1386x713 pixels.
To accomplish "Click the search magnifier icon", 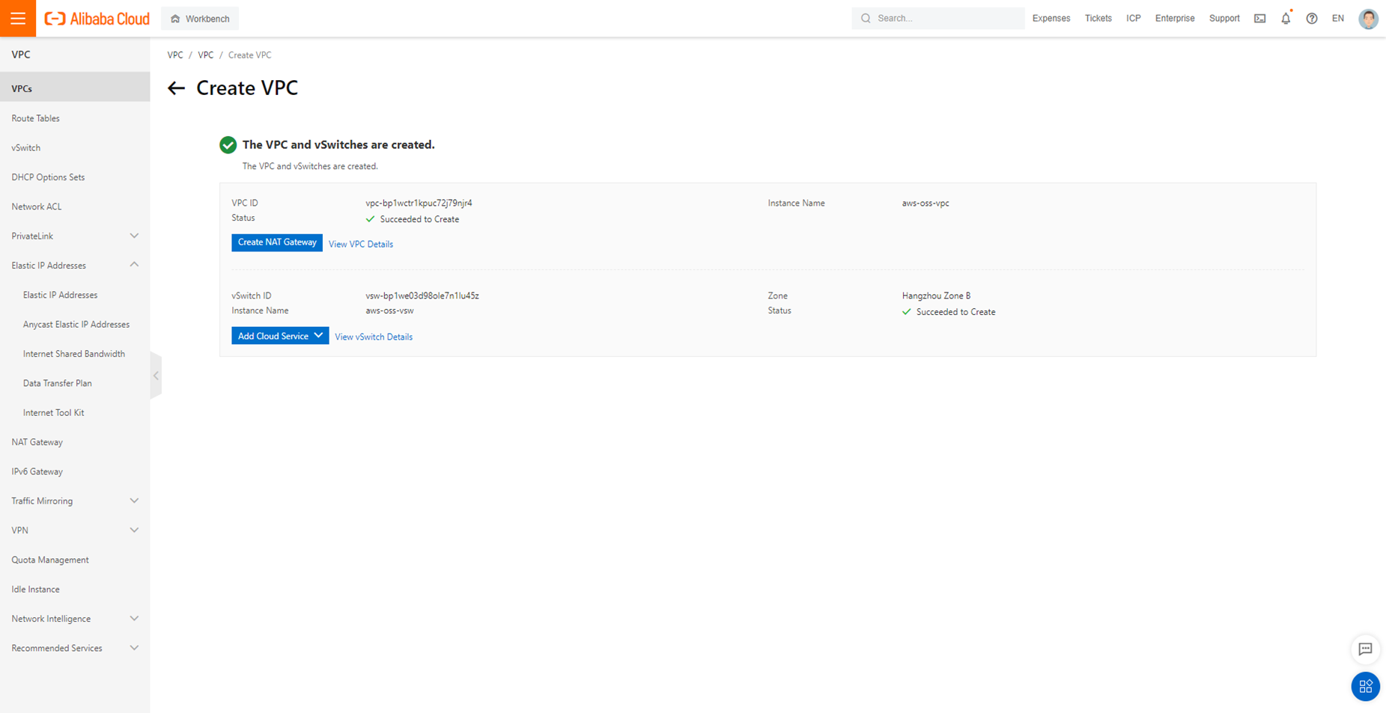I will (x=866, y=18).
